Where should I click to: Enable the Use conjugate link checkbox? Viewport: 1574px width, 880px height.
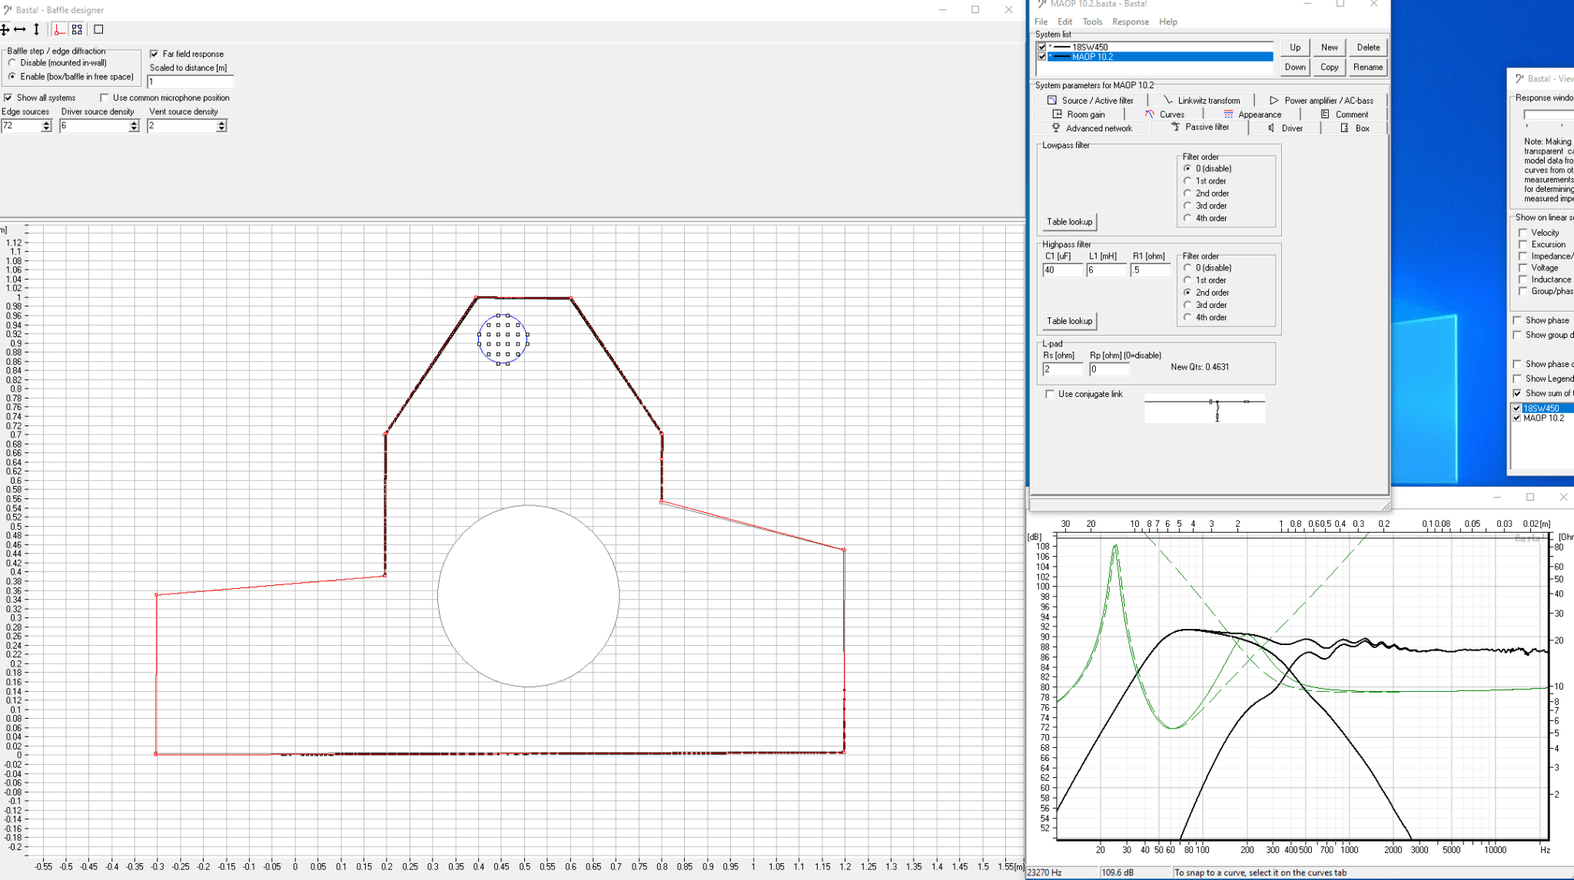[x=1050, y=394]
